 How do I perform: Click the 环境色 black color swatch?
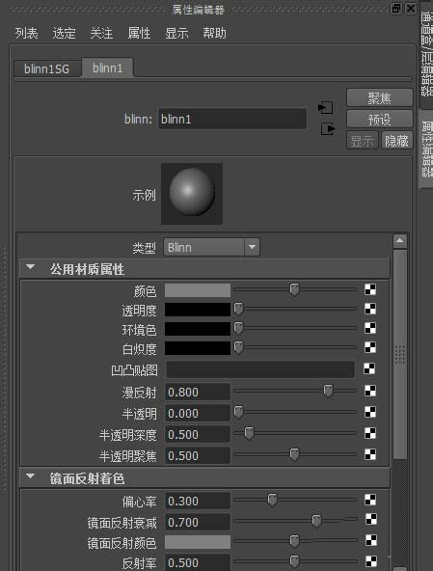(x=198, y=329)
